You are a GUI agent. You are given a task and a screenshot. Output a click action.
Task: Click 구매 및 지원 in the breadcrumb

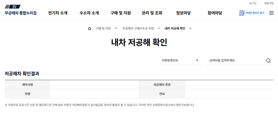(x=103, y=28)
